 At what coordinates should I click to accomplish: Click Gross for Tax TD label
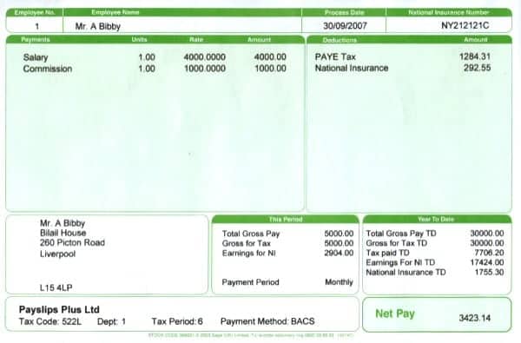pos(397,243)
